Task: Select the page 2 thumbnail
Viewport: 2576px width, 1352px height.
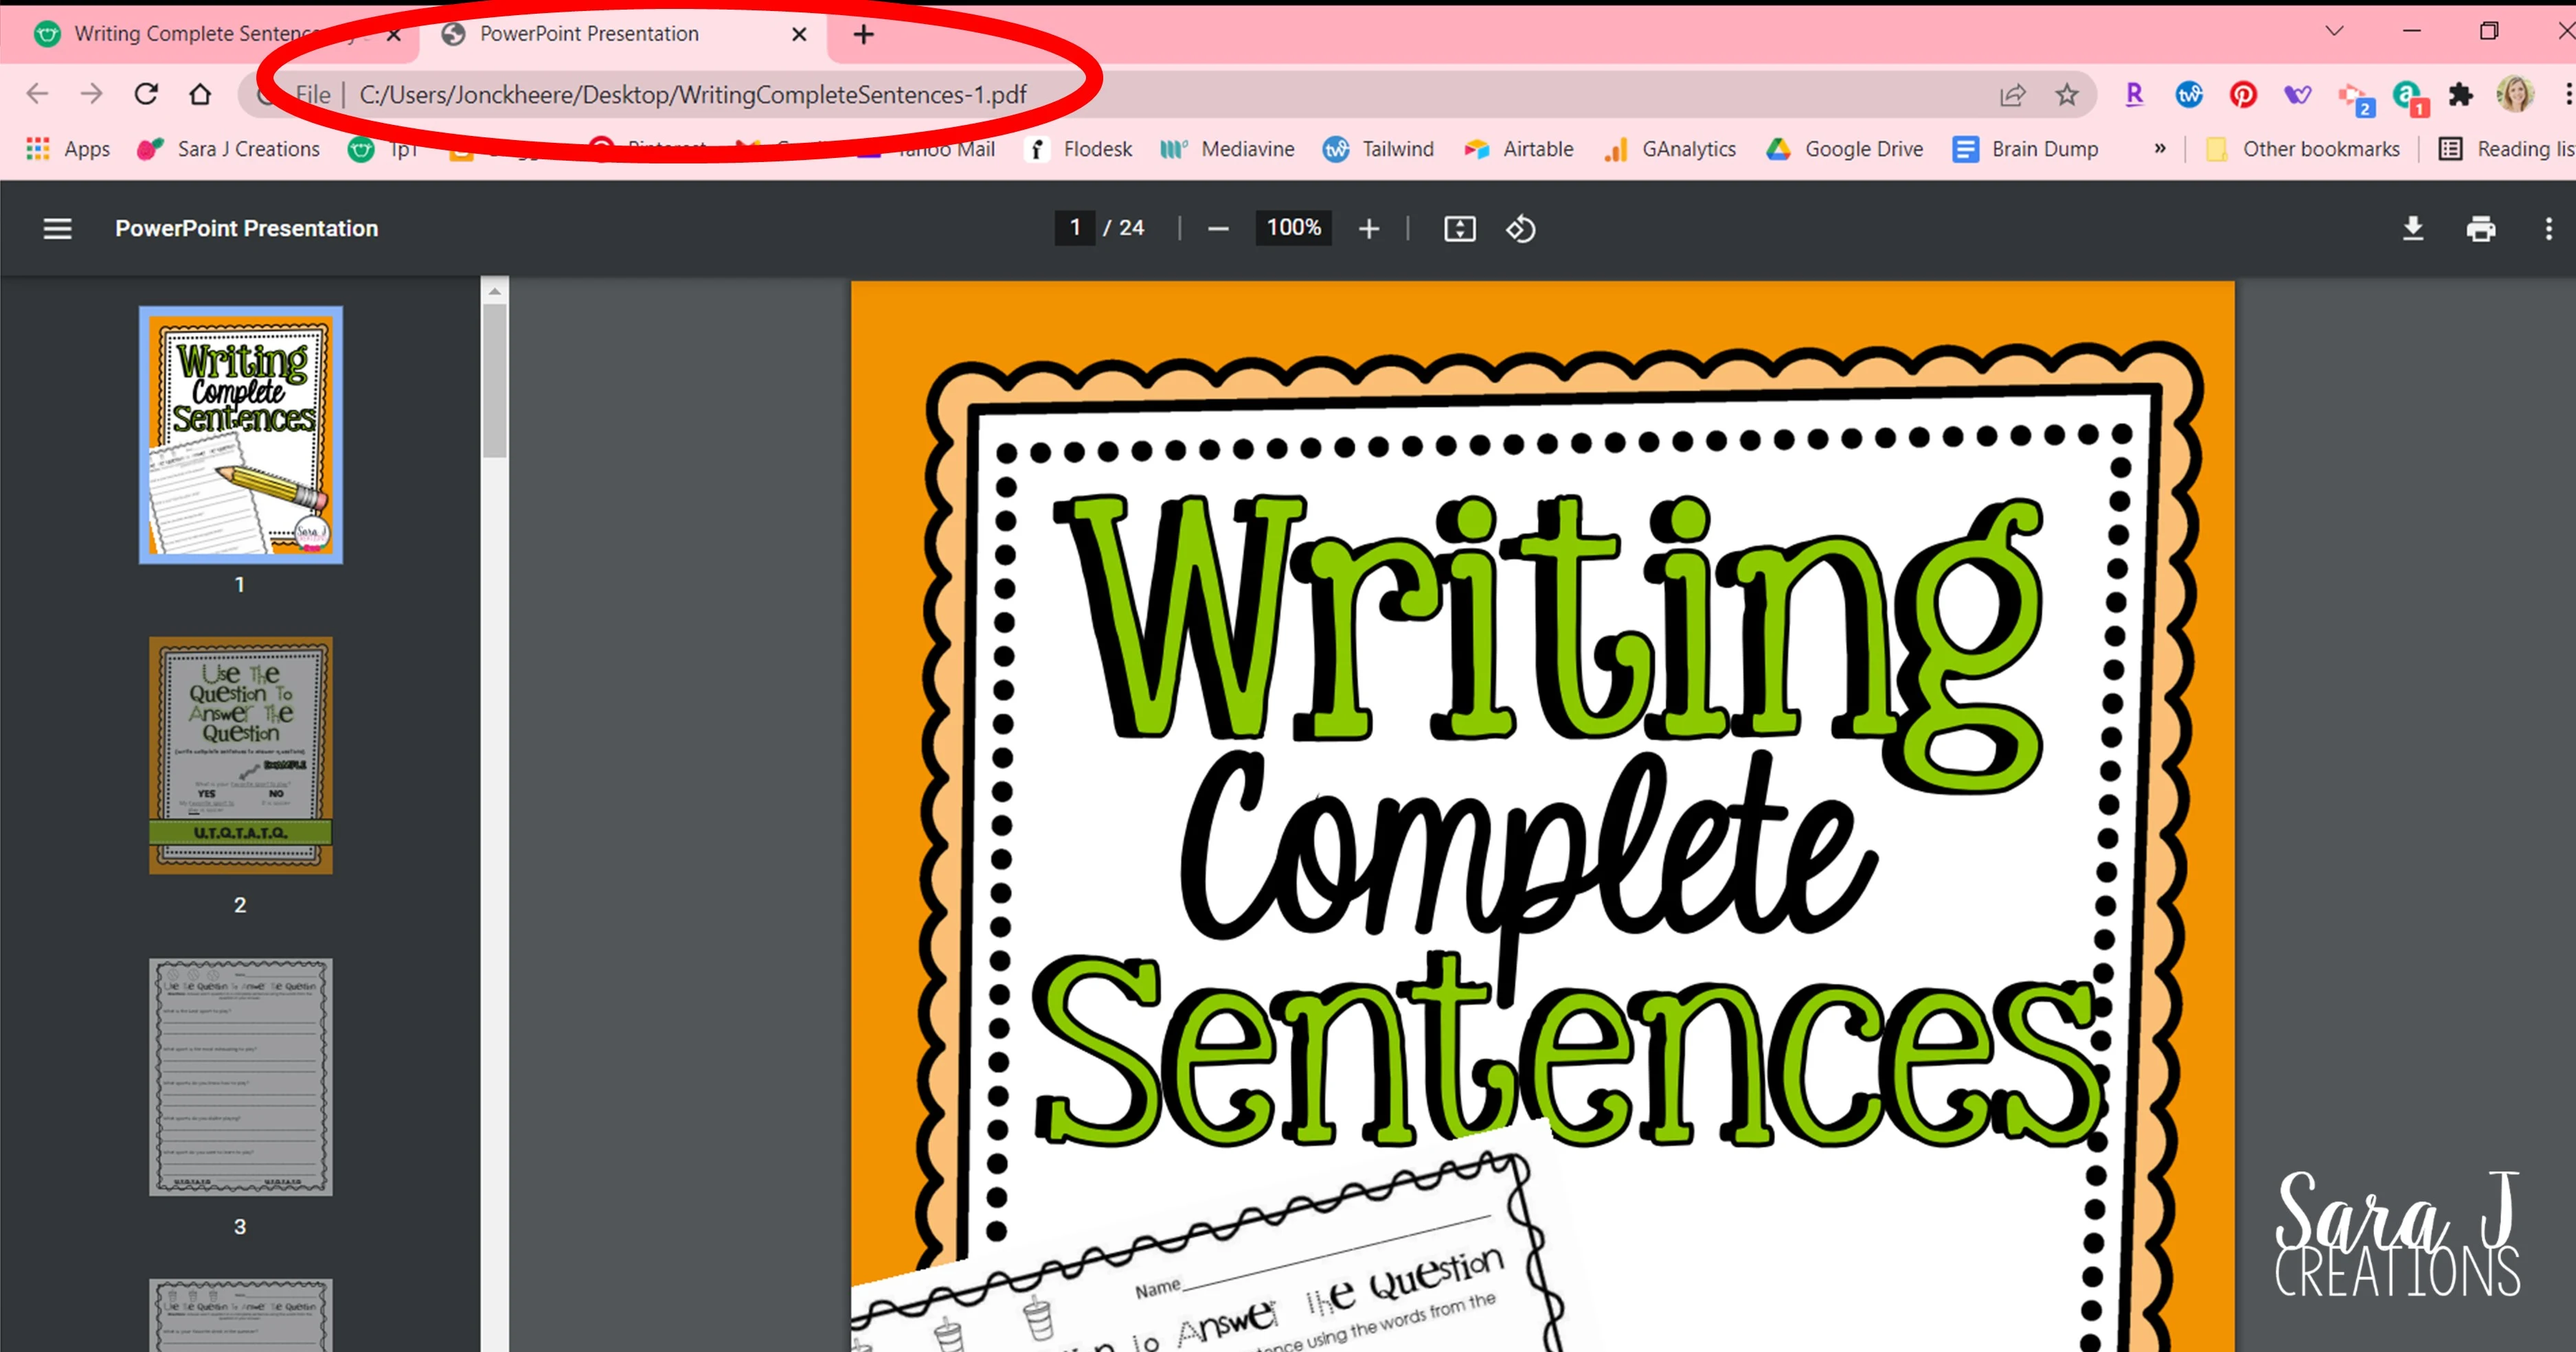Action: pyautogui.click(x=240, y=755)
